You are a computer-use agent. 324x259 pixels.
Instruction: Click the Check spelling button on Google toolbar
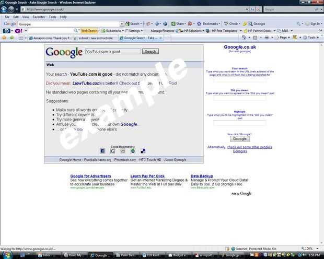(x=232, y=23)
